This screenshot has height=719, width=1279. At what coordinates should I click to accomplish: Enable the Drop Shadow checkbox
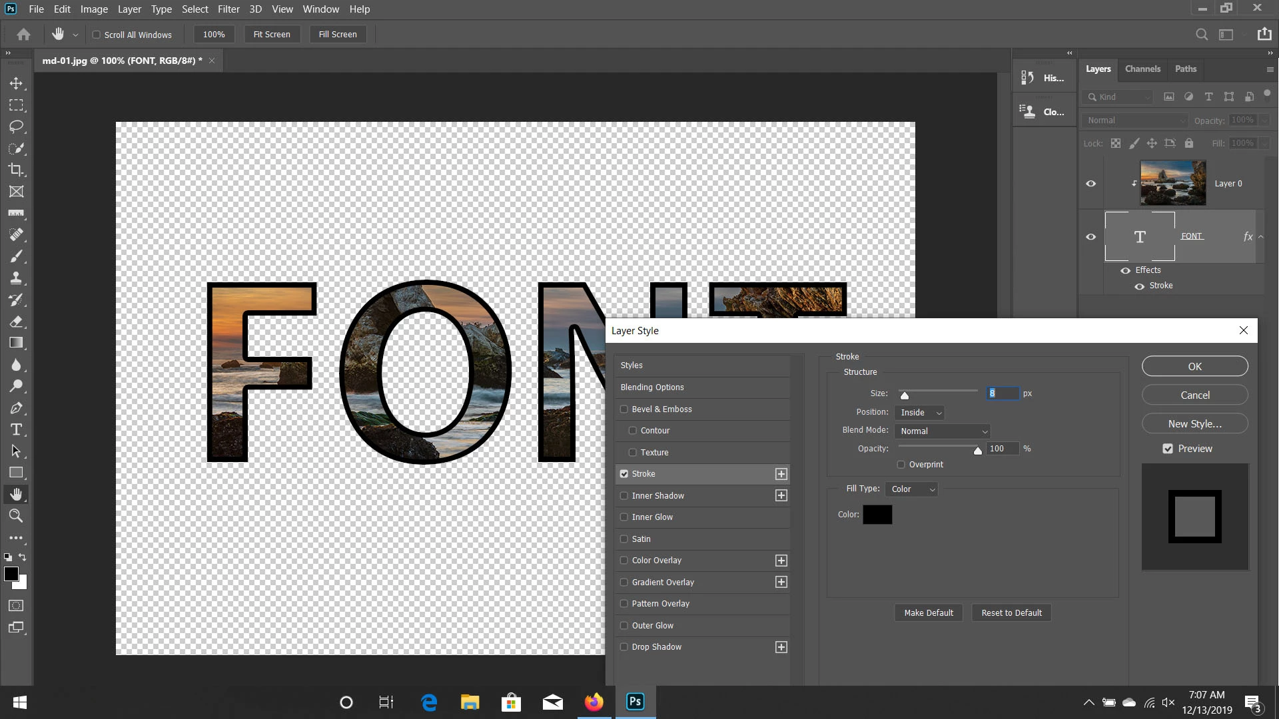tap(624, 647)
